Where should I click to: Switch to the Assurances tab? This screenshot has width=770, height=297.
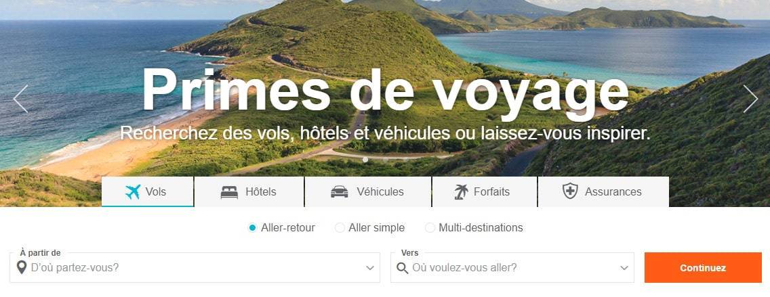pyautogui.click(x=603, y=191)
